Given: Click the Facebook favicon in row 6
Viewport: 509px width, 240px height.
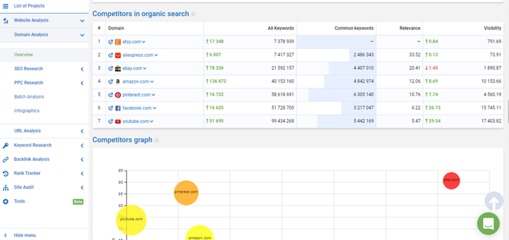Looking at the screenshot, I should coord(118,108).
